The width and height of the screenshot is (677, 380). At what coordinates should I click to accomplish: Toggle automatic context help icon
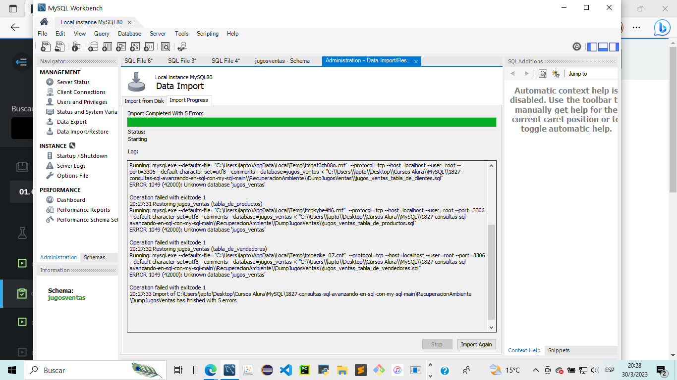coord(556,74)
